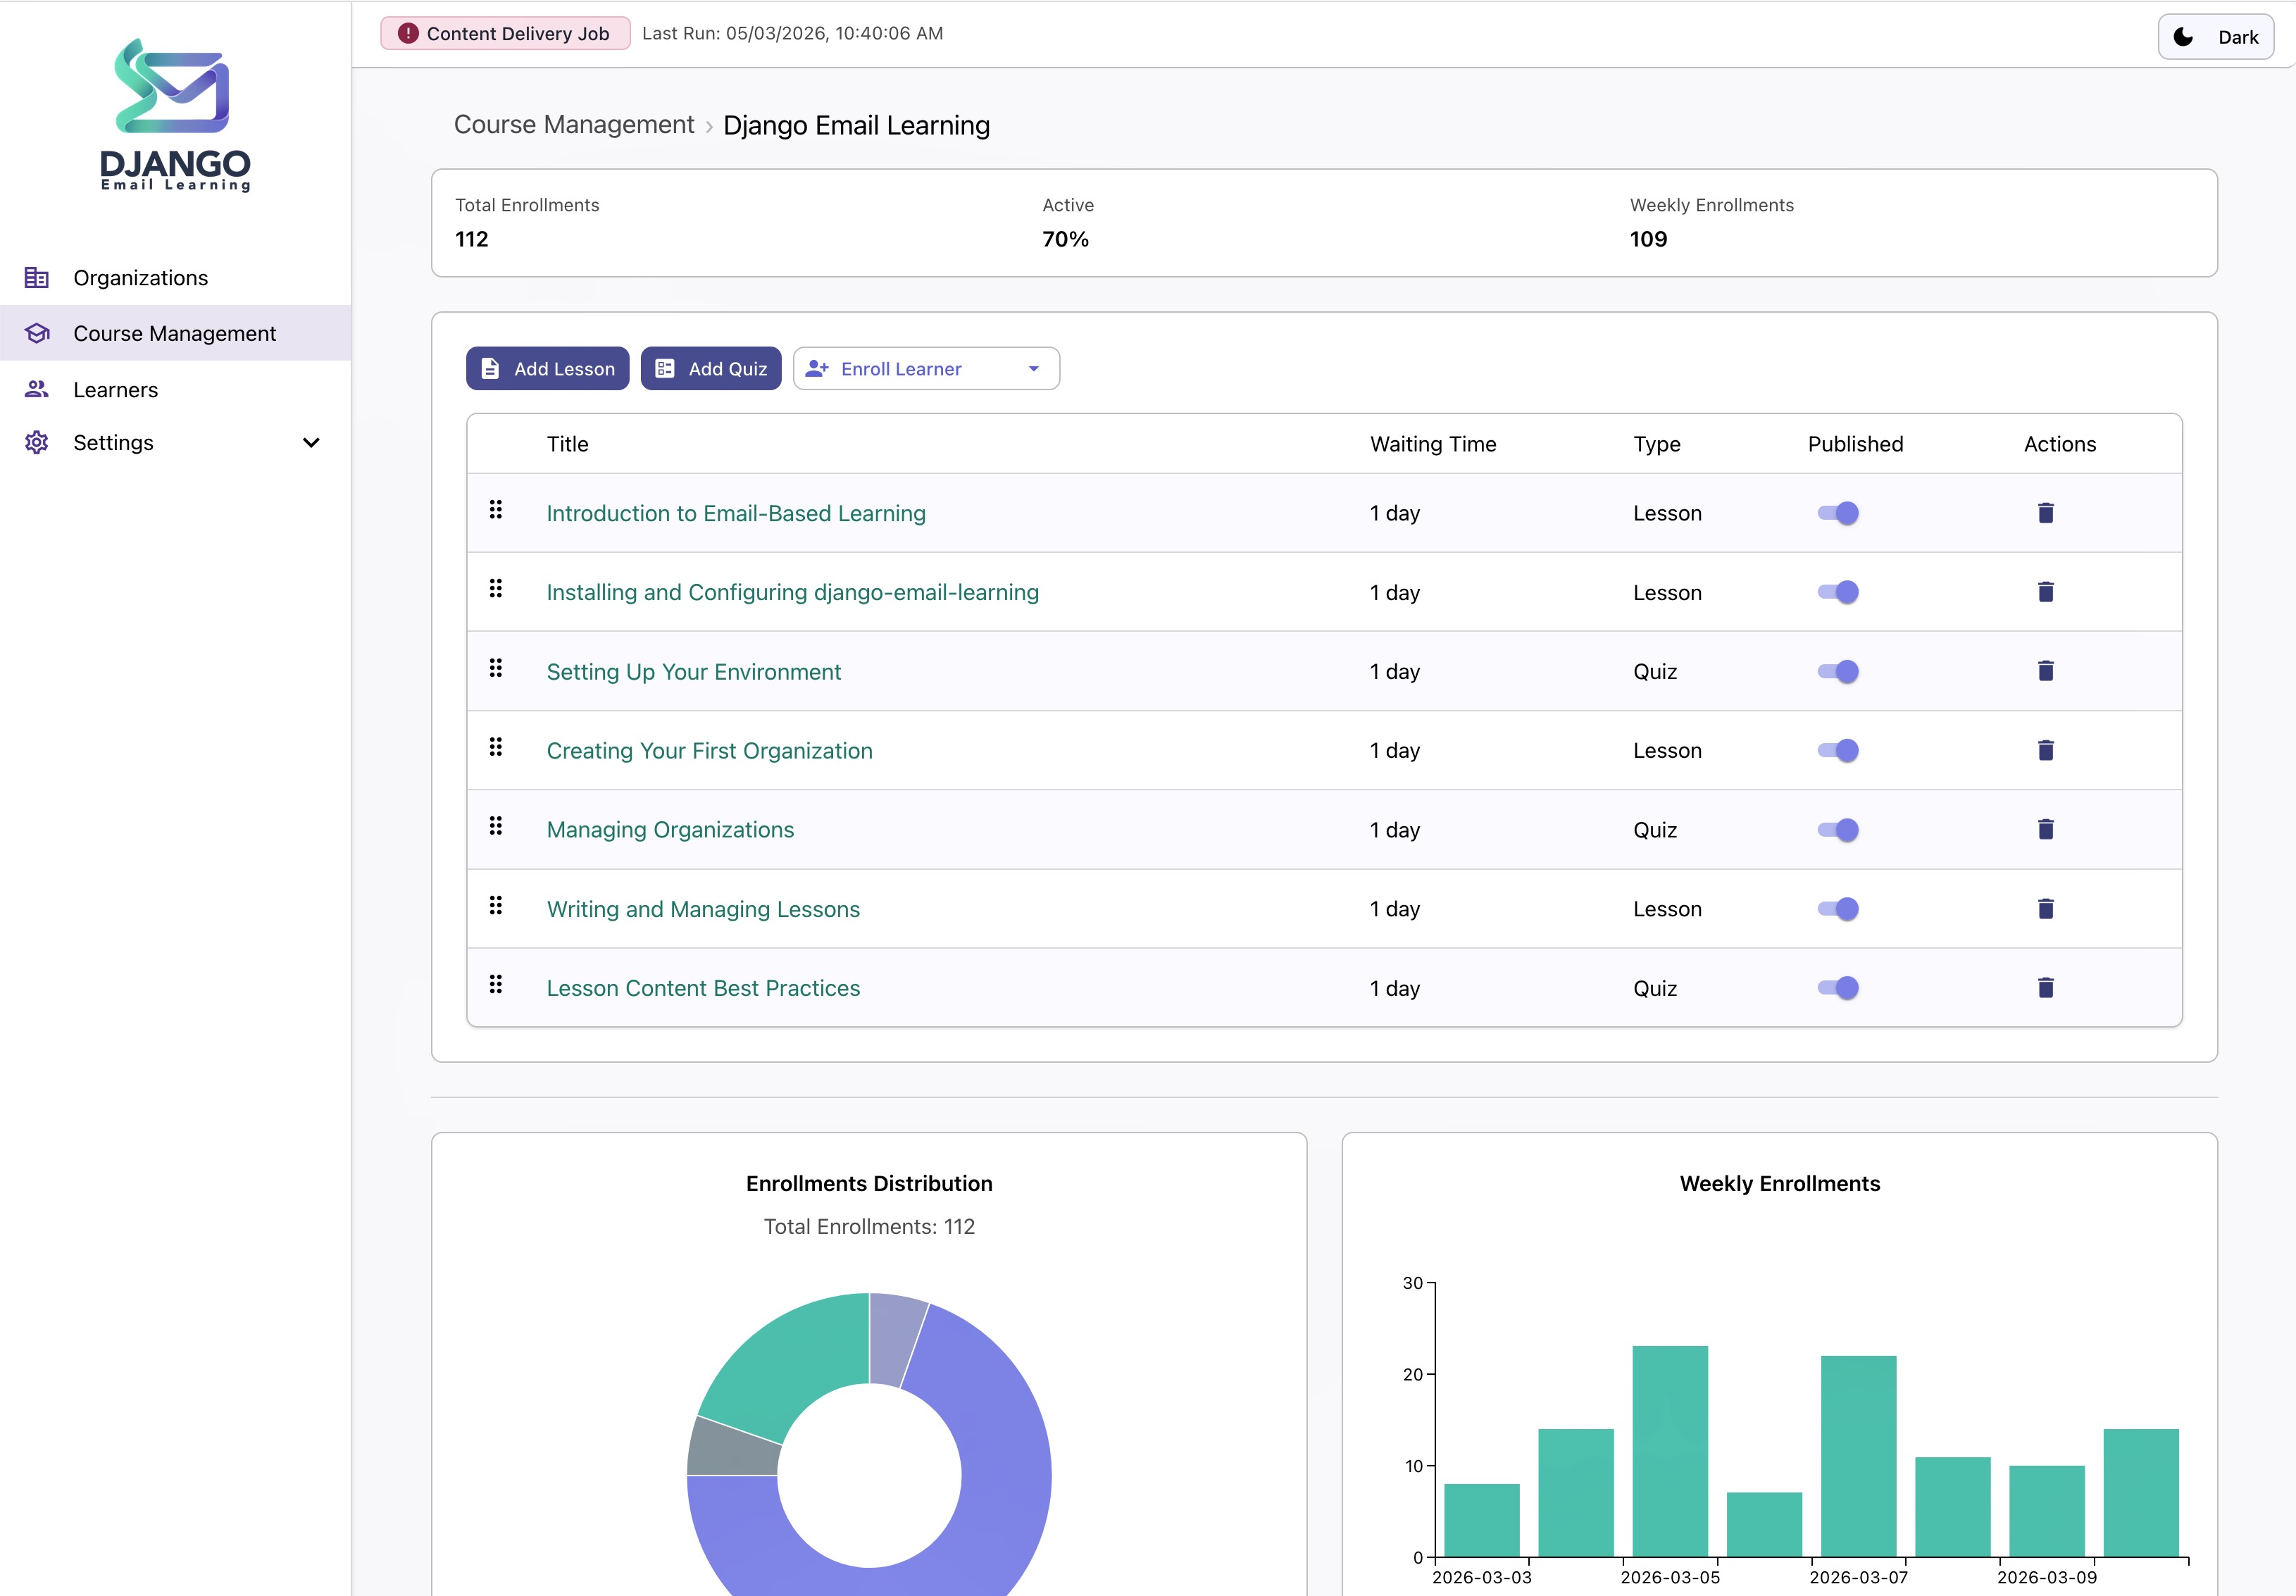This screenshot has height=1596, width=2296.
Task: Unpublish Installing and Configuring django-email-learning
Action: click(1838, 592)
